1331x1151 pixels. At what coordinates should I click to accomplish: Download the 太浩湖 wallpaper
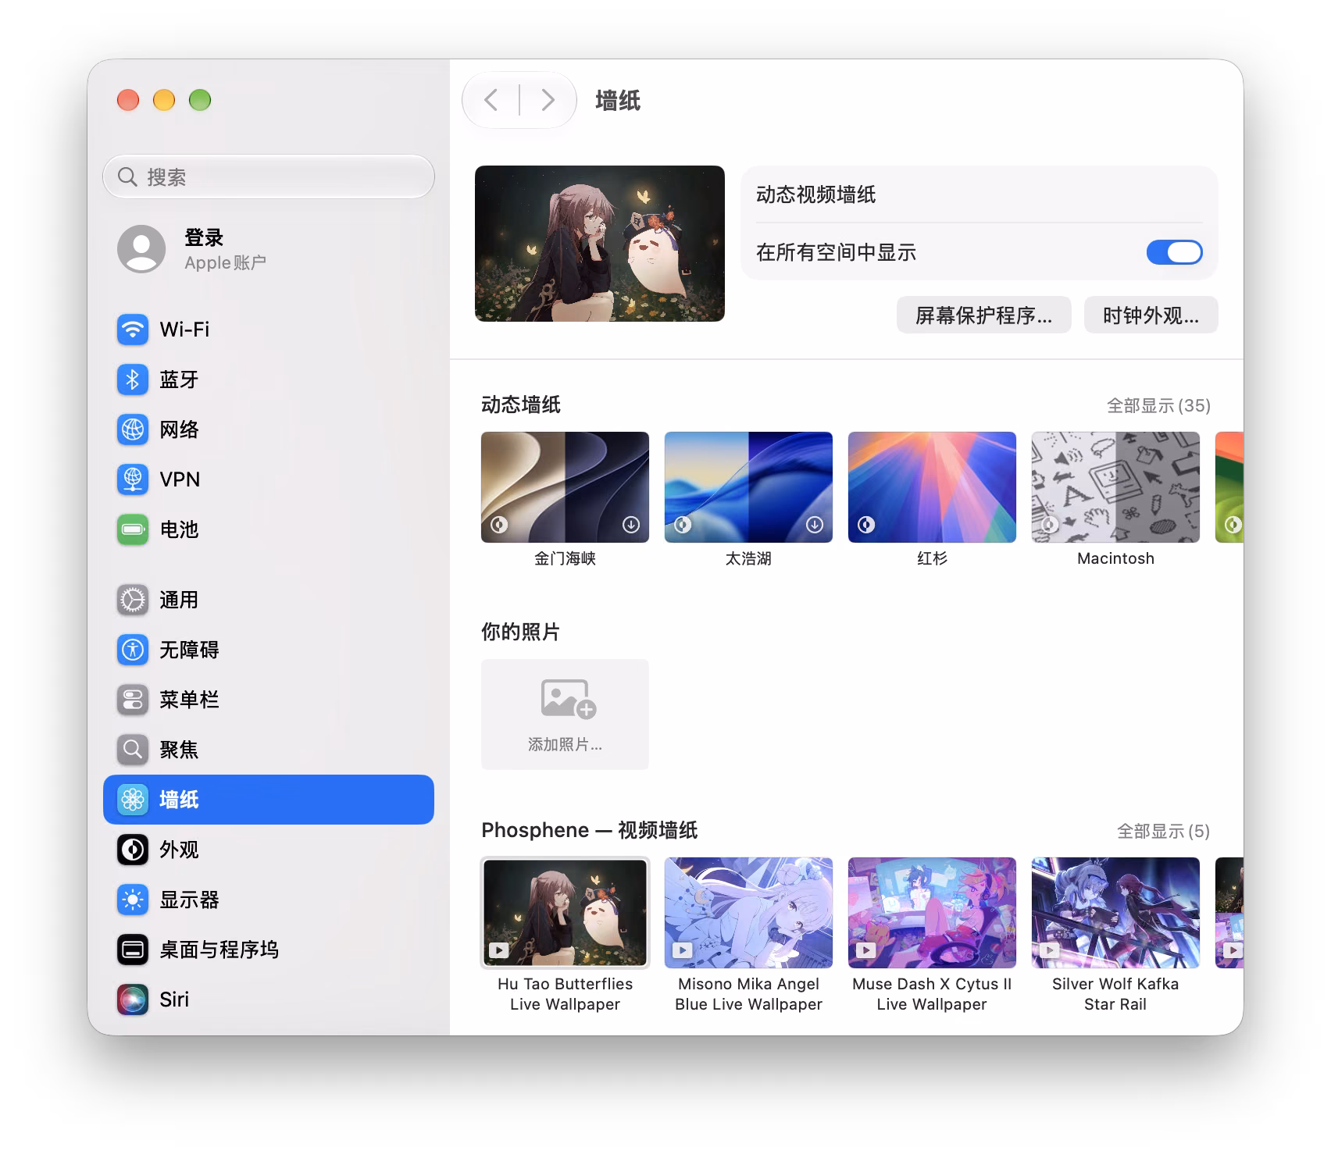pyautogui.click(x=815, y=525)
